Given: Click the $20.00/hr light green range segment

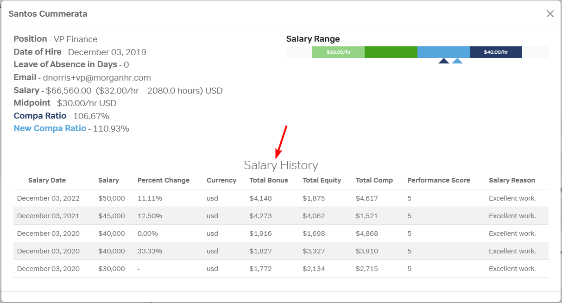Looking at the screenshot, I should pyautogui.click(x=338, y=52).
